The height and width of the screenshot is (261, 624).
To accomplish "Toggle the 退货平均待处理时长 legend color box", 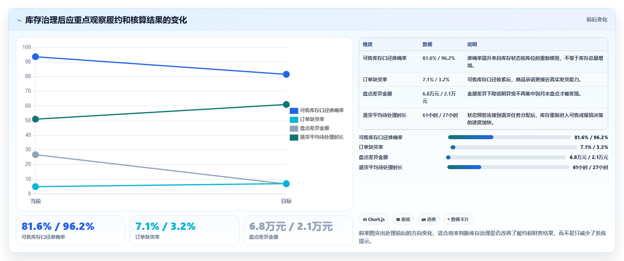I will pyautogui.click(x=294, y=137).
